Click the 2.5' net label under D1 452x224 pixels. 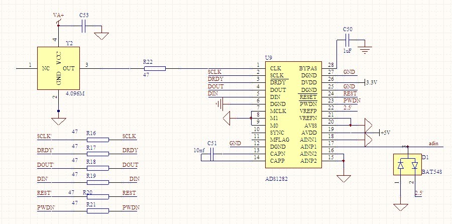(419, 193)
